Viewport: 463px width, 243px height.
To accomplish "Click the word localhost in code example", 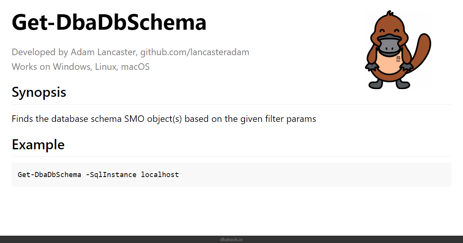I will click(x=160, y=175).
